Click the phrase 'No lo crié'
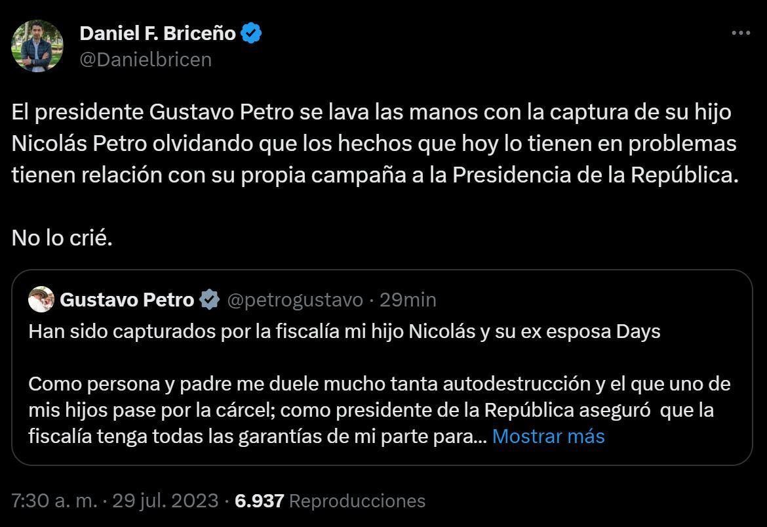This screenshot has height=527, width=767. coord(62,238)
